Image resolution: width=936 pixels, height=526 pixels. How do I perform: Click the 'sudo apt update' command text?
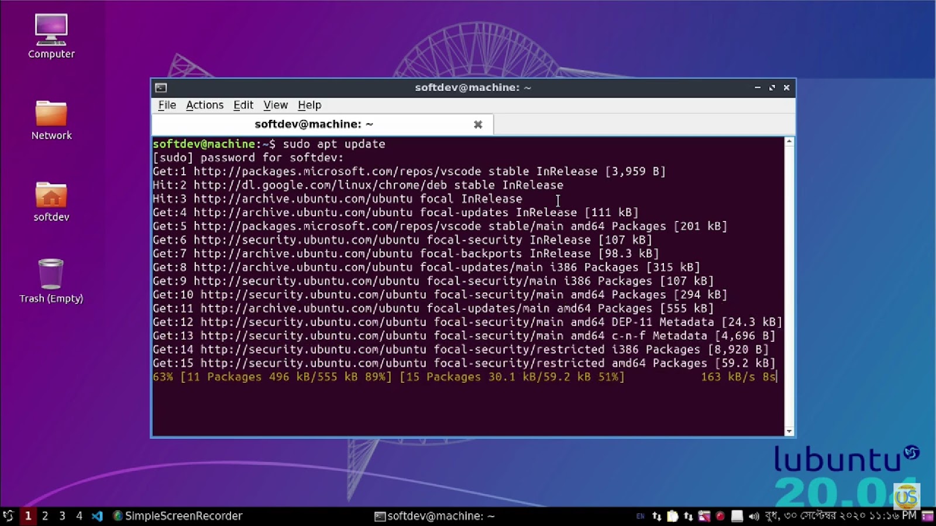tap(334, 144)
